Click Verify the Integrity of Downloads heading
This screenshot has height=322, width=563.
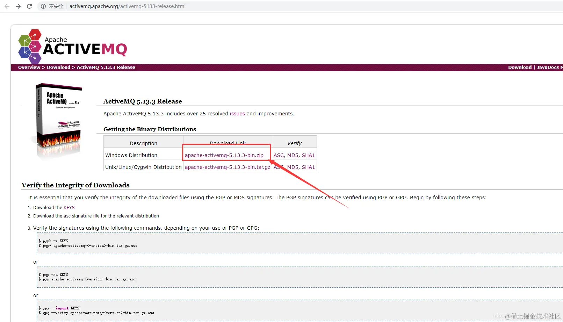click(75, 185)
